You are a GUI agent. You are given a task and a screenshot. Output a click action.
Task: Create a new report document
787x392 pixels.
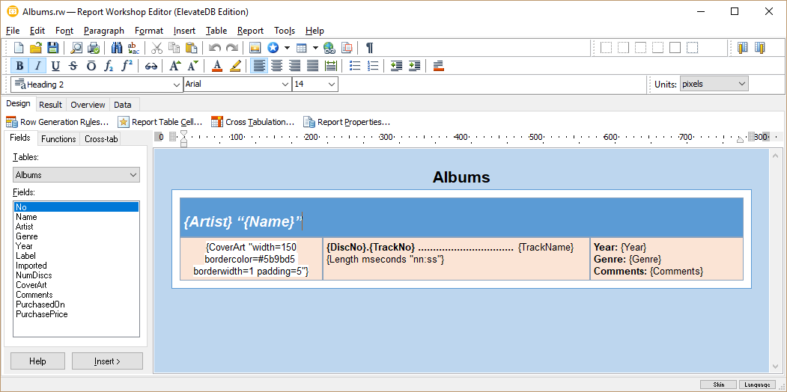tap(19, 48)
